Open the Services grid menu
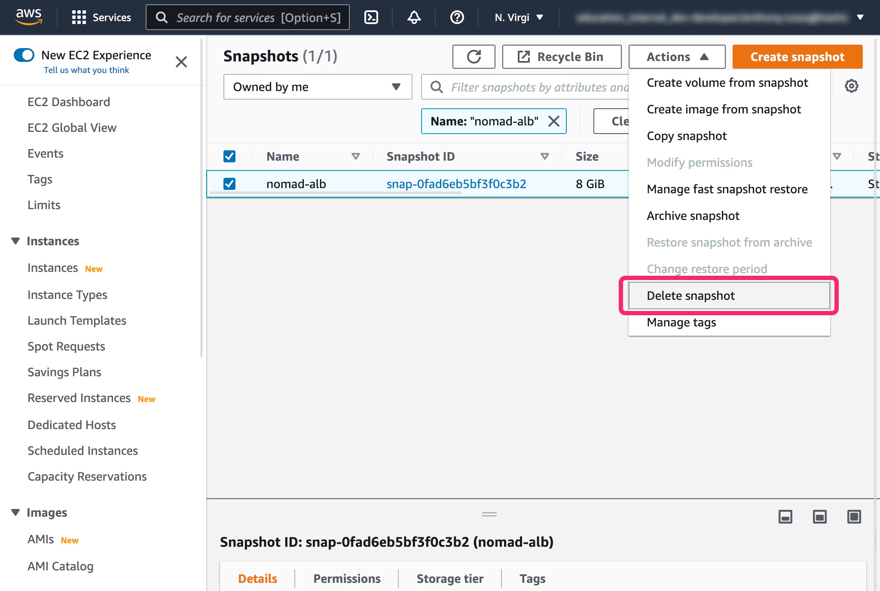Image resolution: width=880 pixels, height=591 pixels. 79,17
